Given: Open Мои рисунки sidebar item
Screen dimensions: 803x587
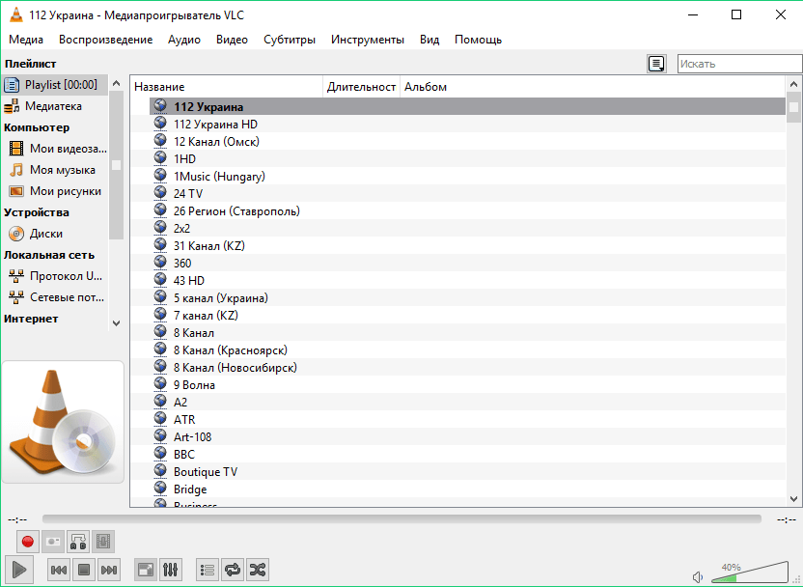Looking at the screenshot, I should click(57, 191).
